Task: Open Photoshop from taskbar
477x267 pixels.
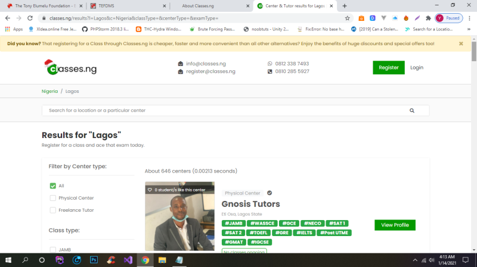Action: 94,260
